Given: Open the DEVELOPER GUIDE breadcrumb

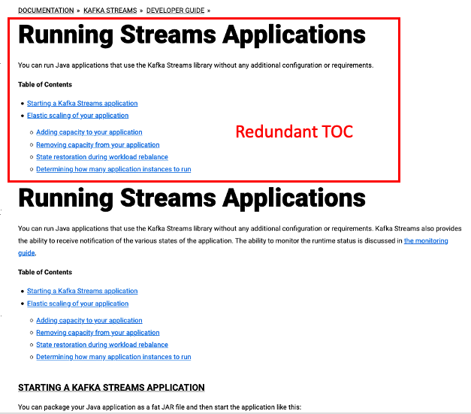Looking at the screenshot, I should point(176,11).
